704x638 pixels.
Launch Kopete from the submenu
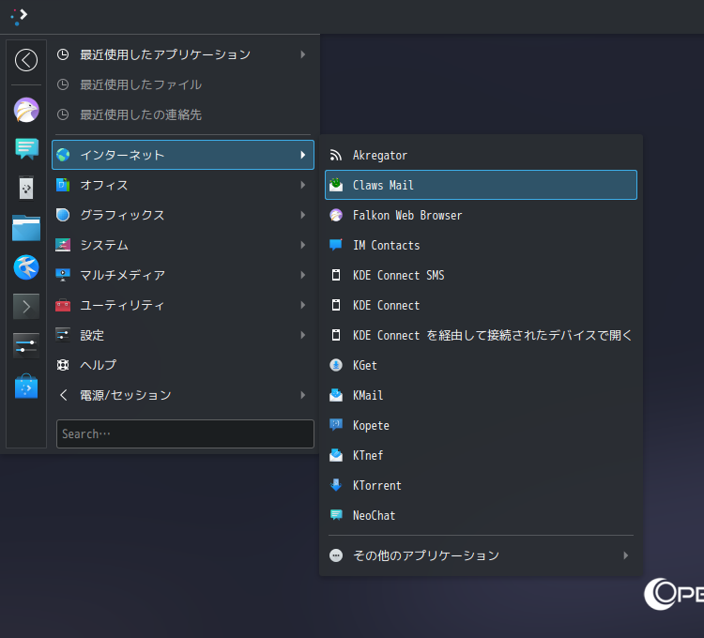(x=481, y=425)
